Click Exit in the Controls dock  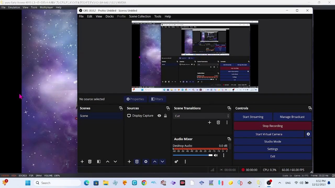click(x=273, y=156)
